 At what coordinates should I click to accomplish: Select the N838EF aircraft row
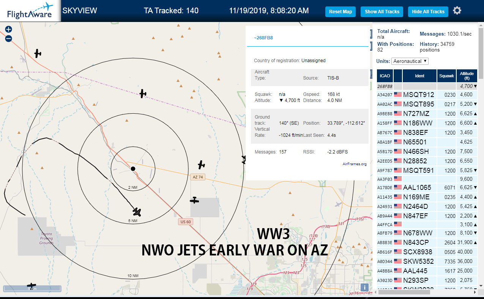427,132
